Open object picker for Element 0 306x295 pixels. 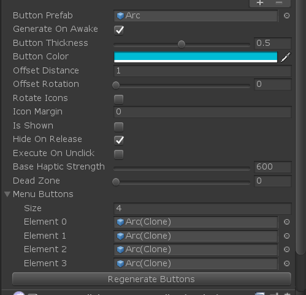tap(286, 222)
